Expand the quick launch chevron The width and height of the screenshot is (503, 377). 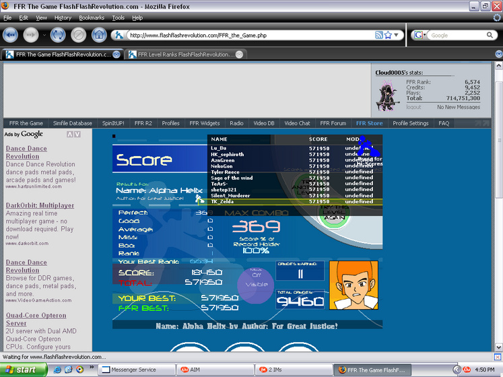pos(92,367)
